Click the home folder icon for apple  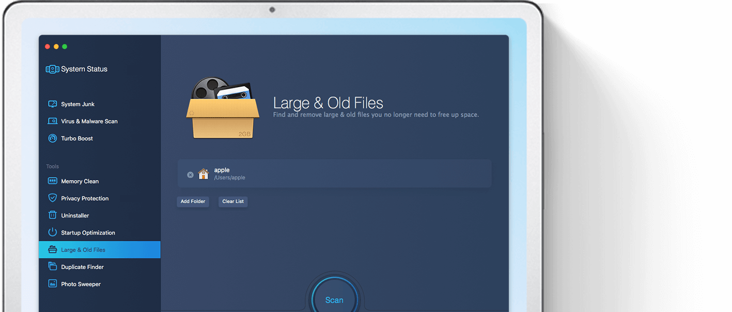[204, 174]
